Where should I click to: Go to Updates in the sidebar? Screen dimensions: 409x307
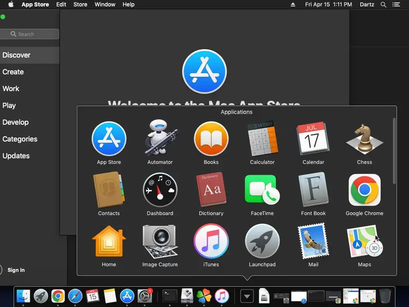click(30, 156)
